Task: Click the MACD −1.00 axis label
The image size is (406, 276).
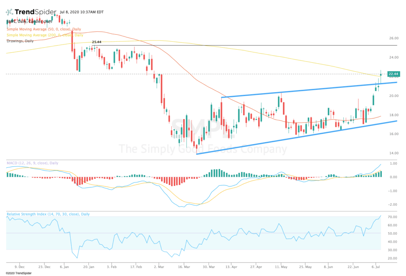Action: click(393, 191)
